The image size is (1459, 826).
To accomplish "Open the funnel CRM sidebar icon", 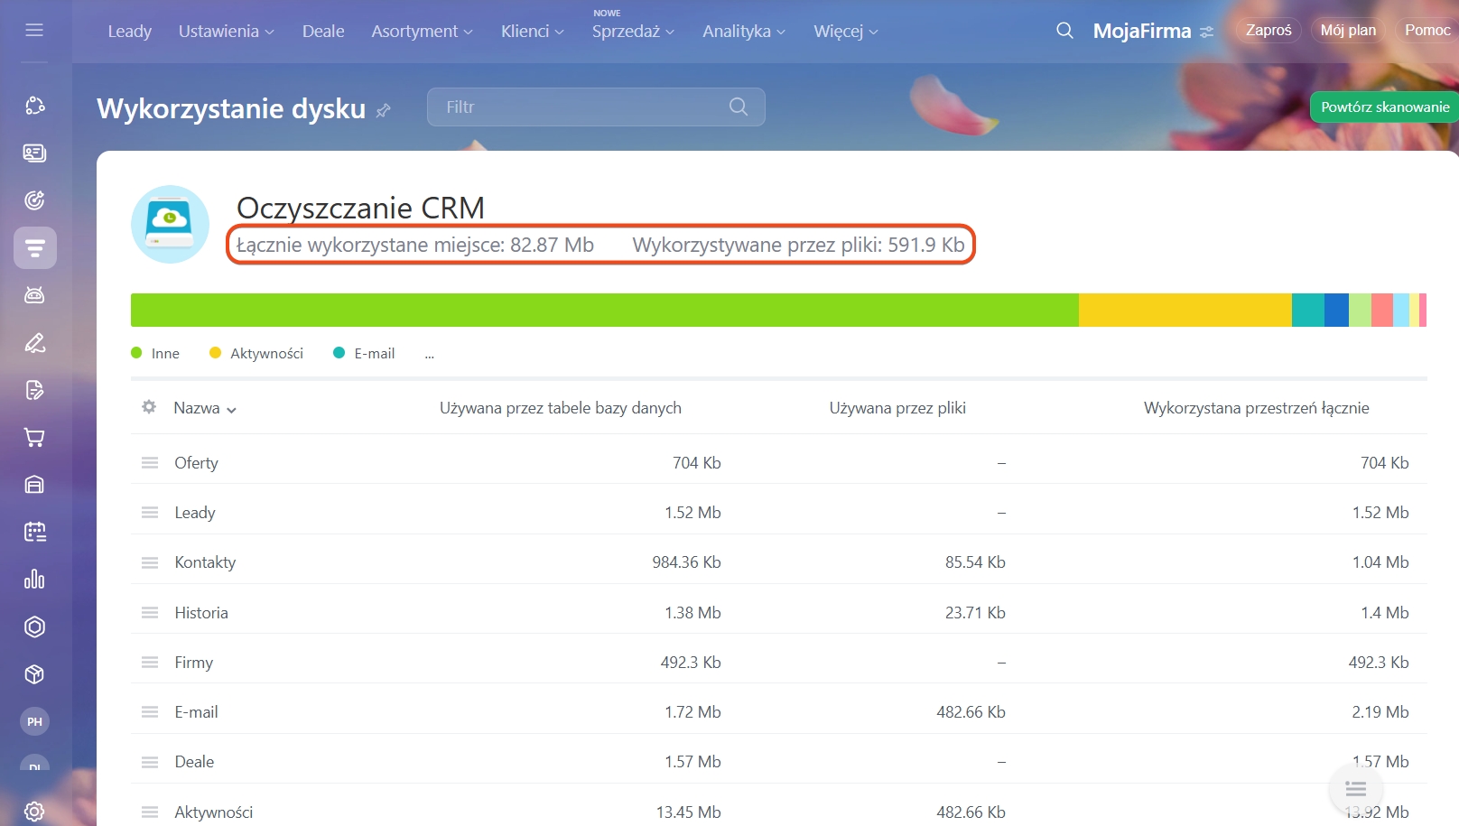I will [x=35, y=248].
